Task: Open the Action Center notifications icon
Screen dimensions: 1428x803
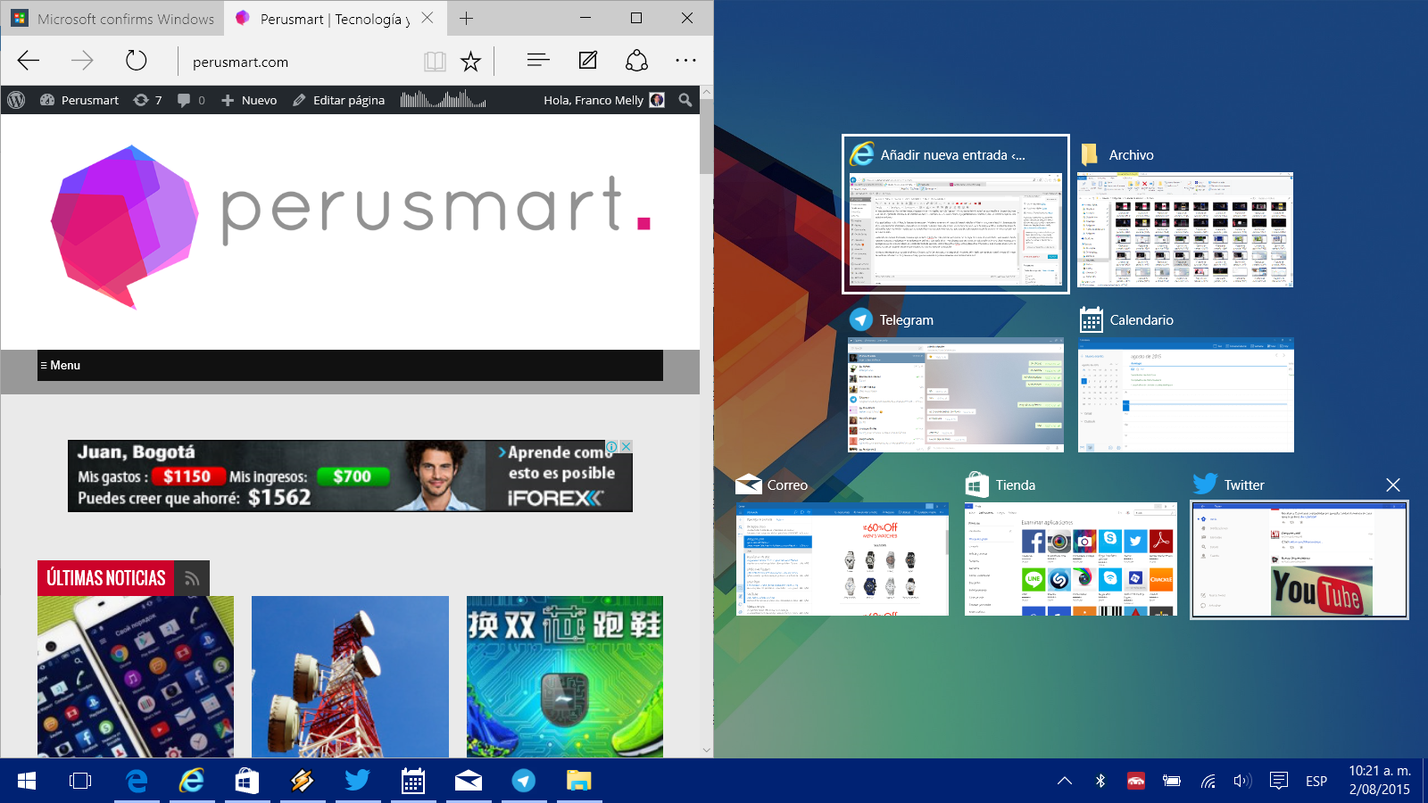Action: tap(1278, 781)
